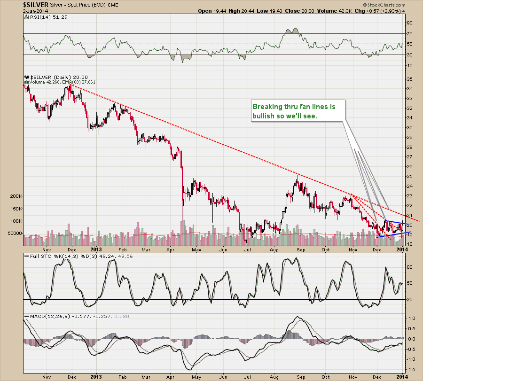The height and width of the screenshot is (381, 517).
Task: Click the CME exchange label in header
Action: (113, 5)
